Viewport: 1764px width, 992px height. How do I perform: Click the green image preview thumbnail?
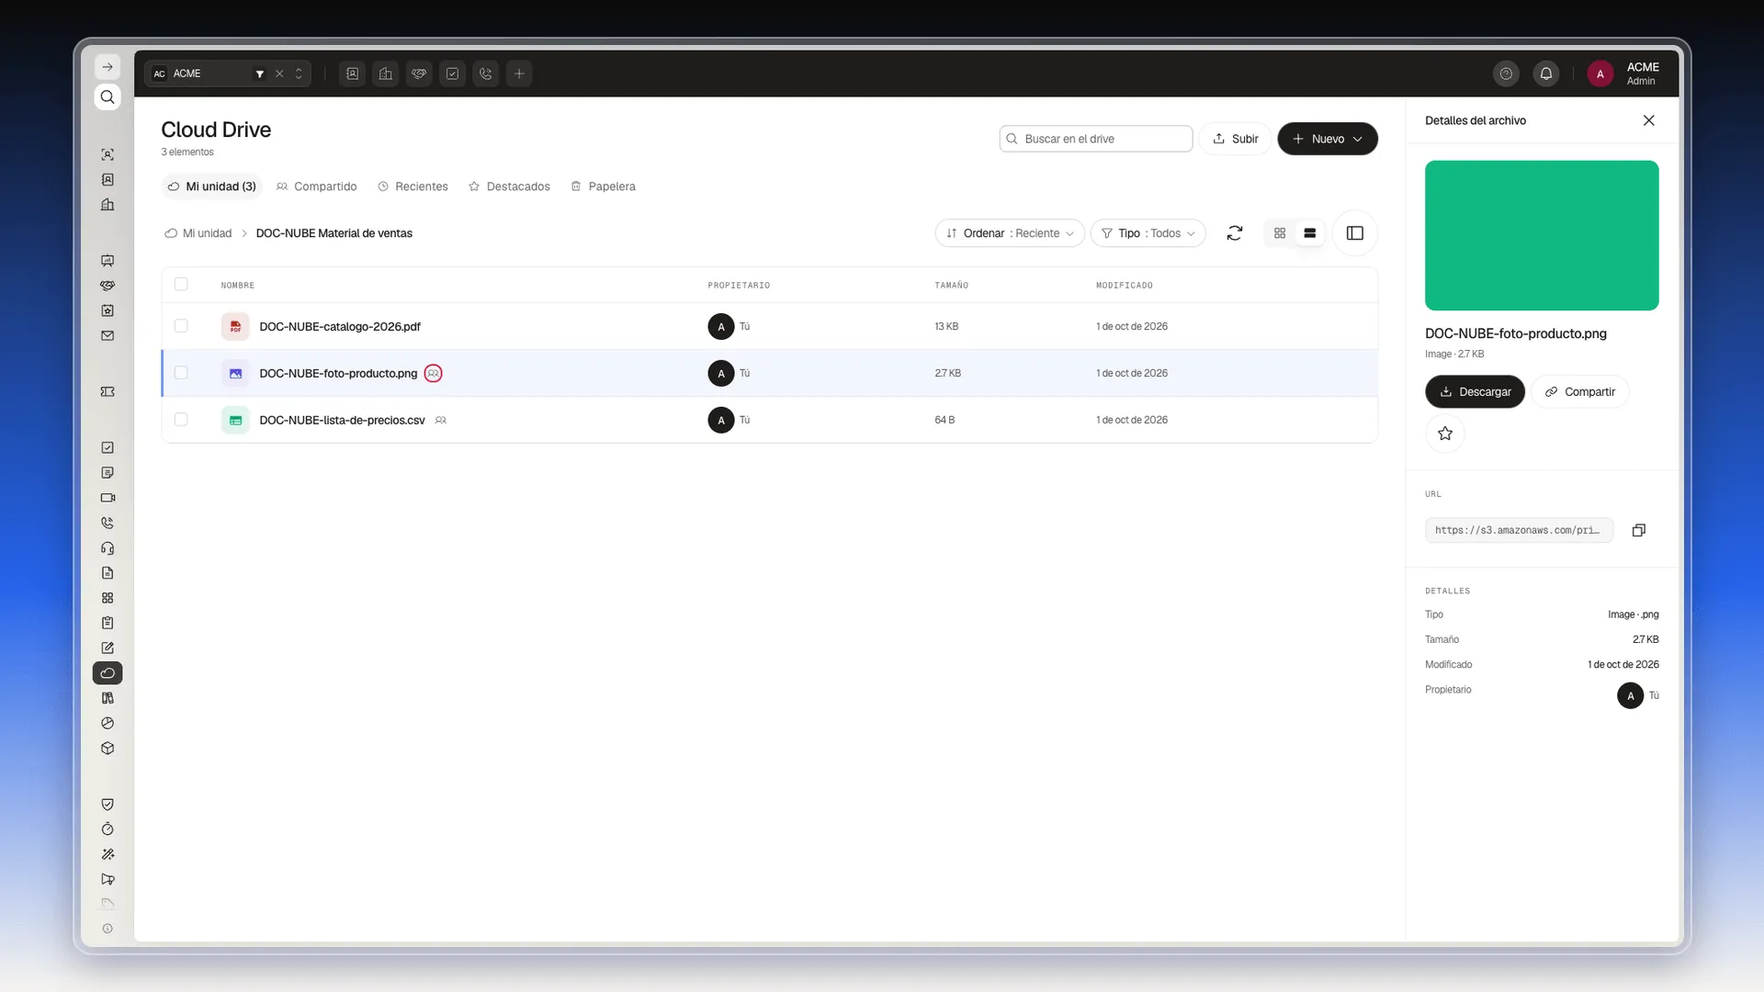click(x=1542, y=235)
